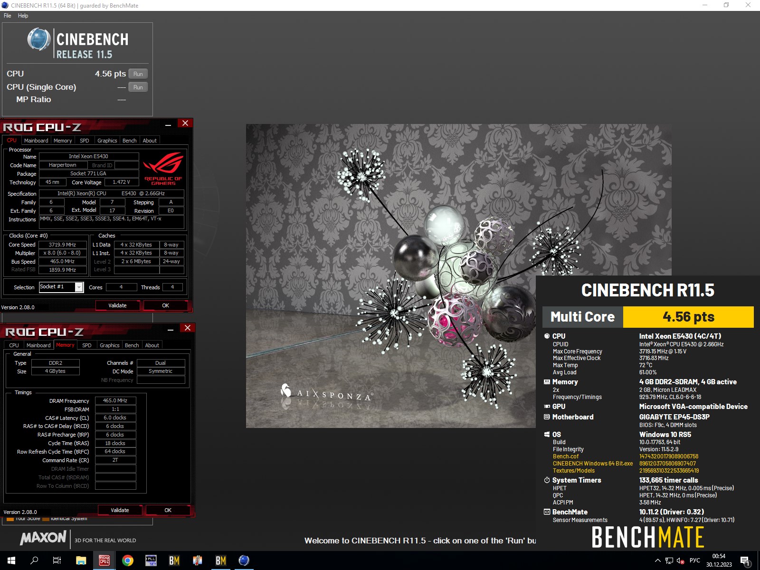Click the BenchMate logo in overlay
This screenshot has width=760, height=570.
[x=648, y=538]
